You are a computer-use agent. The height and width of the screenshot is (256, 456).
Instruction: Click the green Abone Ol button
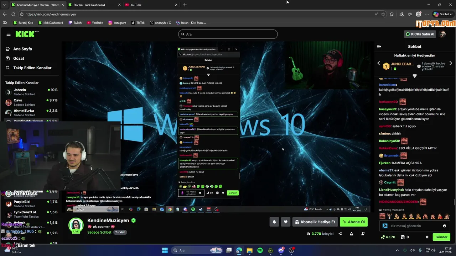click(x=354, y=222)
